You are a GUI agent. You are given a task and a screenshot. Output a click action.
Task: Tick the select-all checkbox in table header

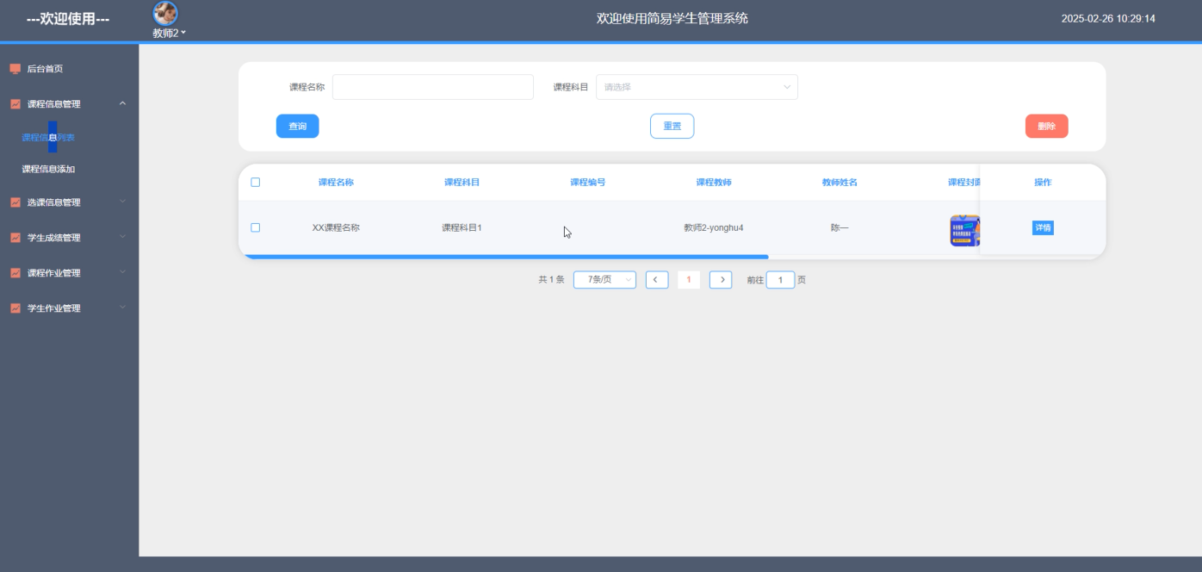pyautogui.click(x=255, y=182)
